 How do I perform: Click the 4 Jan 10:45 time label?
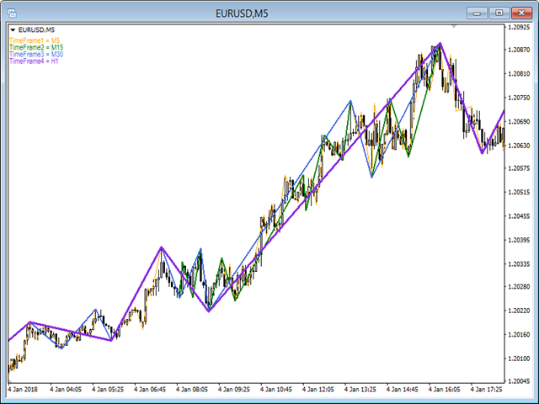pos(276,390)
